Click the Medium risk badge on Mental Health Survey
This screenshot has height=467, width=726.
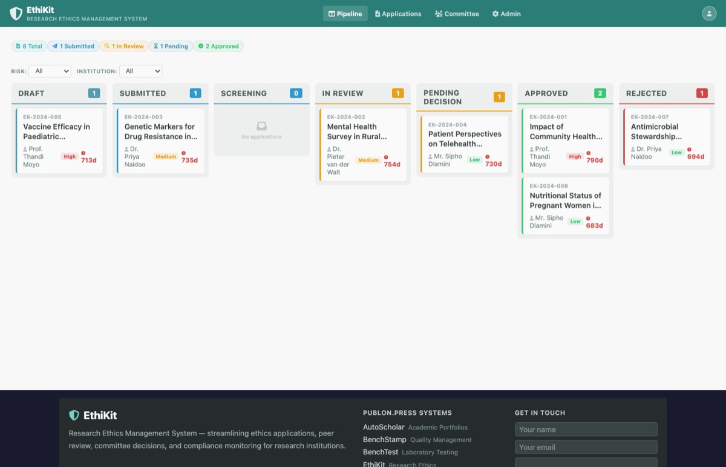368,161
